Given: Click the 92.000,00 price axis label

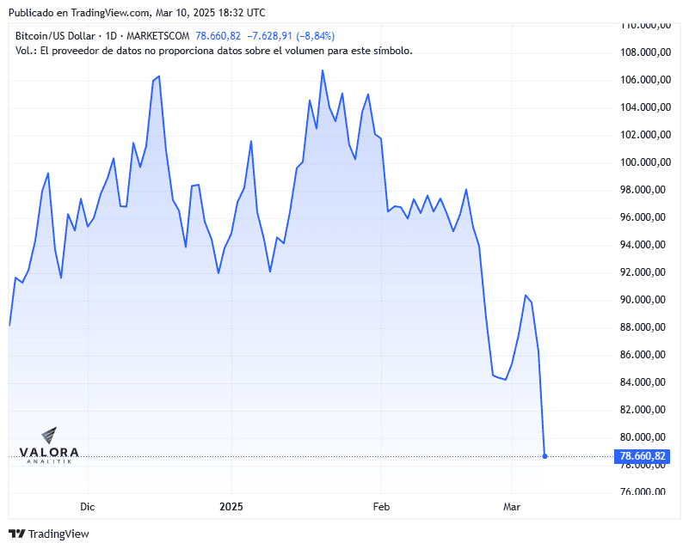Looking at the screenshot, I should click(643, 272).
